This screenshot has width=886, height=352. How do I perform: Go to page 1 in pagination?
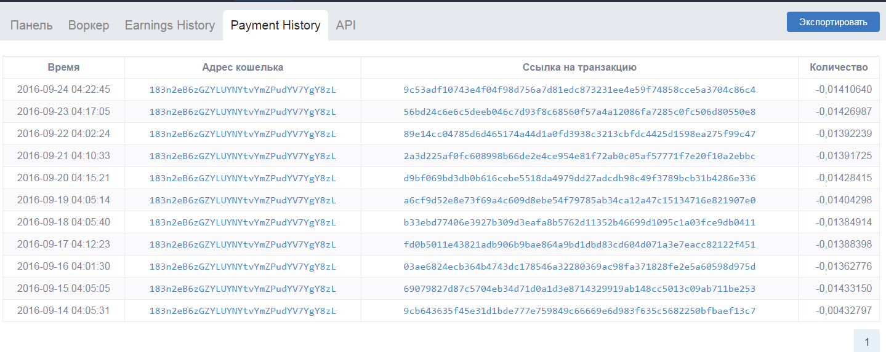pyautogui.click(x=866, y=341)
